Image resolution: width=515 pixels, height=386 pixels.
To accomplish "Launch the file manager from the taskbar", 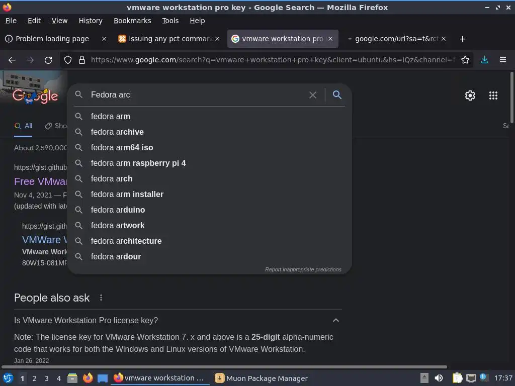I will 72,378.
